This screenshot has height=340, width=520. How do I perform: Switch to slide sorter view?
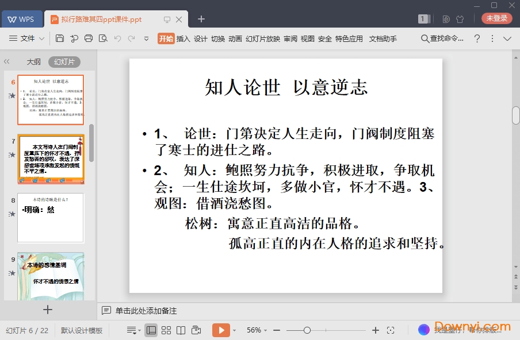(x=166, y=330)
